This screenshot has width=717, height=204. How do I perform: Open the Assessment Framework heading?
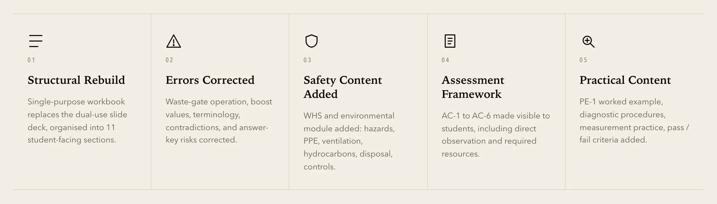(473, 87)
